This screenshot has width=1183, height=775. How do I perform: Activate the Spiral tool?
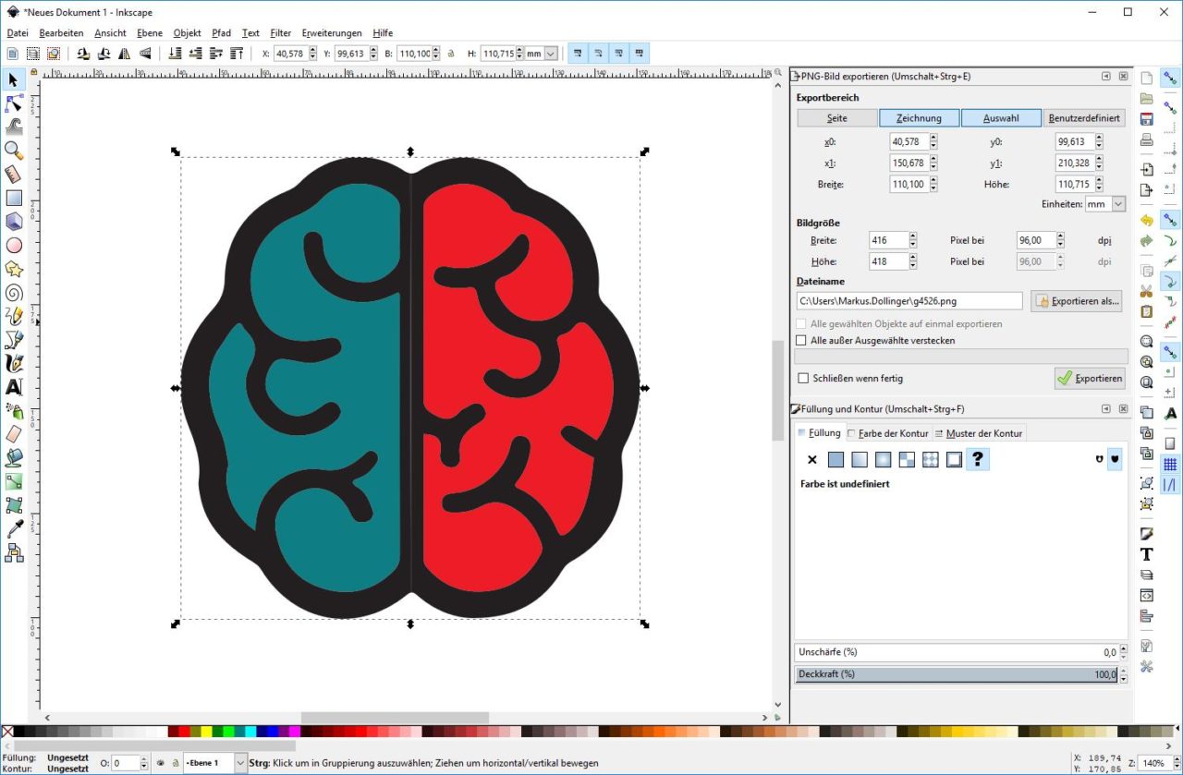[14, 293]
